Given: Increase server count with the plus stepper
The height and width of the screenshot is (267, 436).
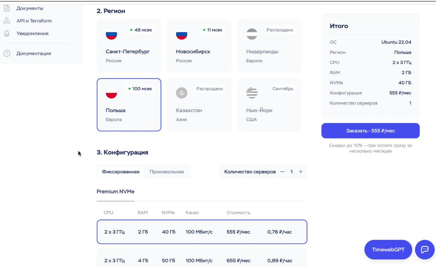Looking at the screenshot, I should pyautogui.click(x=300, y=172).
